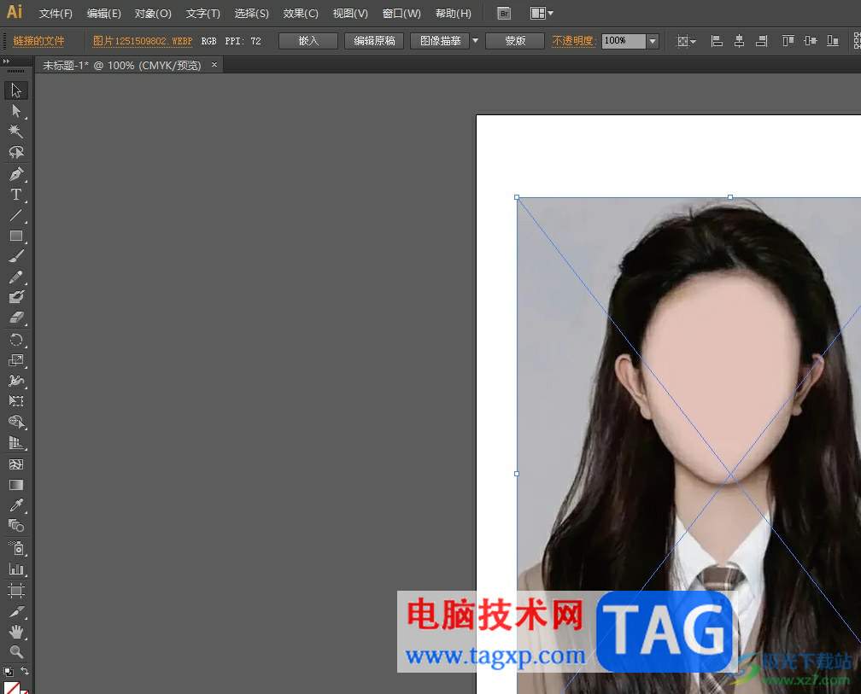Expand the collapsed tools panel double arrow
This screenshot has height=694, width=861.
(6, 61)
